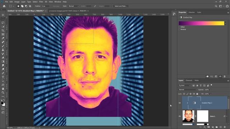Open the gradient picker dropdown arrow
This screenshot has width=230, height=129.
(x=225, y=23)
